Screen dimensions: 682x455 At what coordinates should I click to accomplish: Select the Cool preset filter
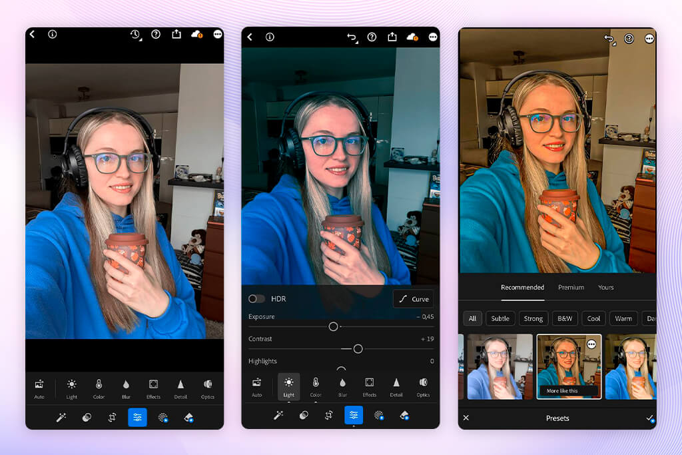click(593, 318)
